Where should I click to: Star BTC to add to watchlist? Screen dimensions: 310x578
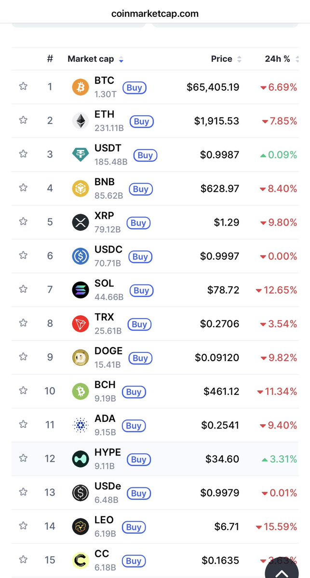pos(23,86)
